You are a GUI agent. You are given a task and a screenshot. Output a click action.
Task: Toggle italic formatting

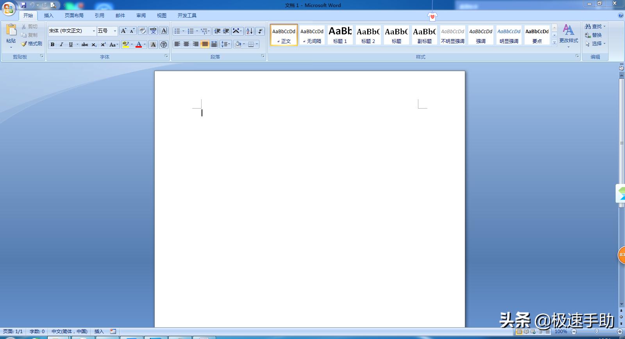tap(61, 45)
